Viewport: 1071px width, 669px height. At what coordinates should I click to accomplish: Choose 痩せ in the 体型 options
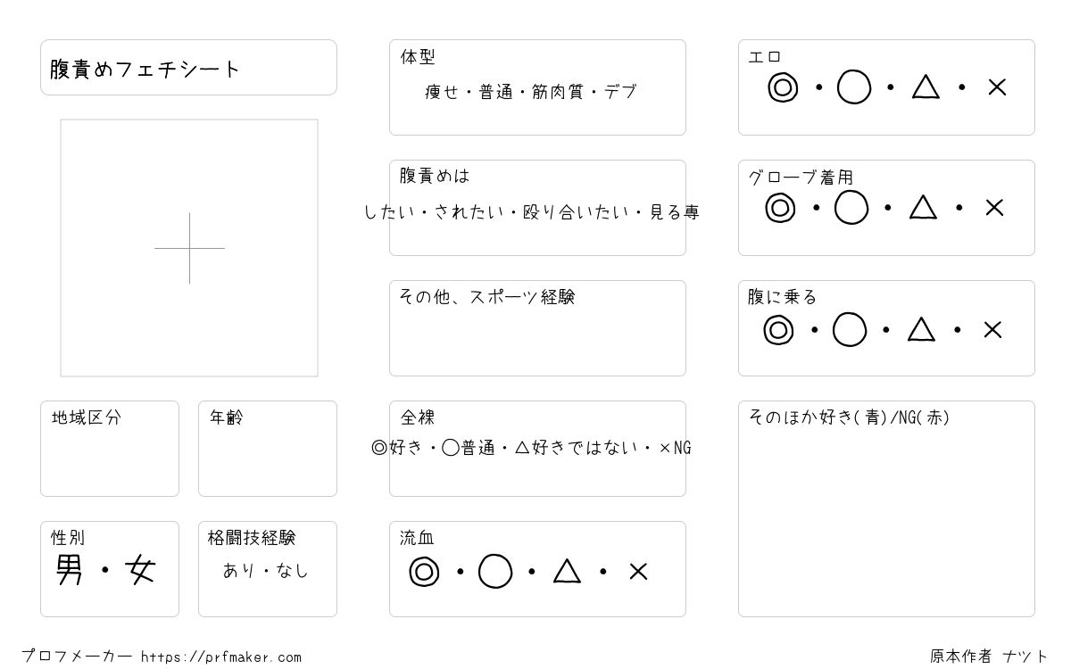(442, 92)
